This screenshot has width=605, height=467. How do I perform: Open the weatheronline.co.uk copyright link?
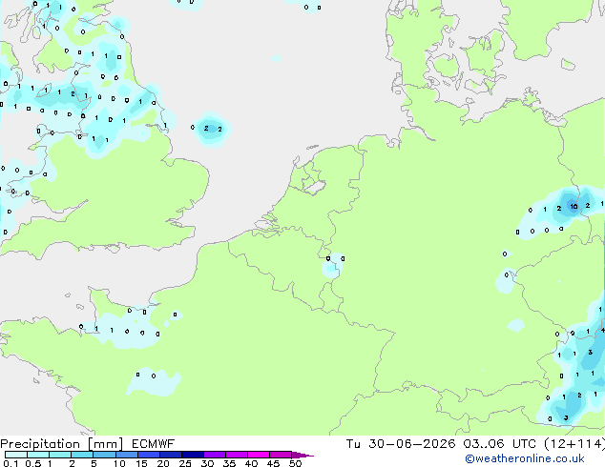(525, 458)
